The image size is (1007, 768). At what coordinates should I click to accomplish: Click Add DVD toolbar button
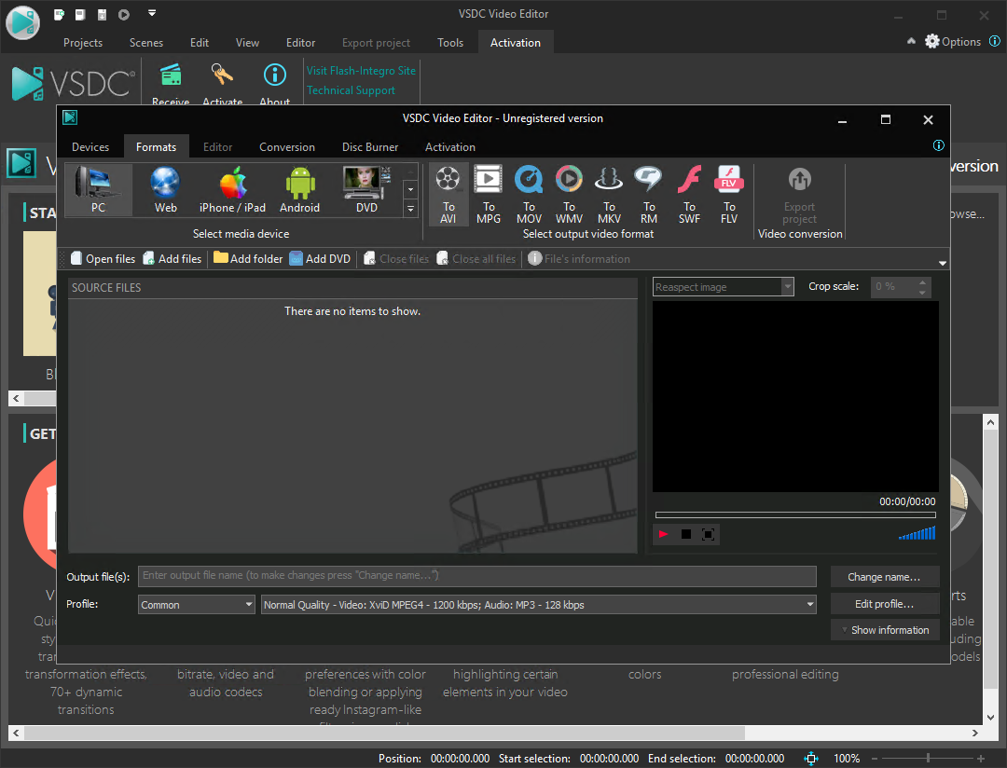tap(320, 259)
